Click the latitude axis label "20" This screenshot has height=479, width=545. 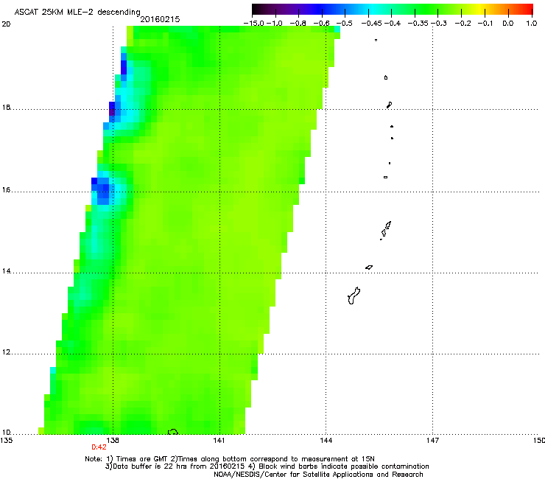click(6, 24)
